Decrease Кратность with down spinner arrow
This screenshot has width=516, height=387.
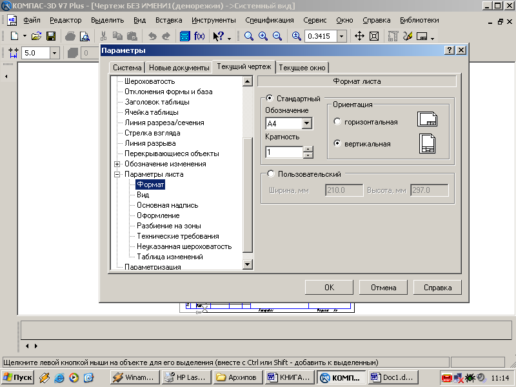click(x=308, y=155)
